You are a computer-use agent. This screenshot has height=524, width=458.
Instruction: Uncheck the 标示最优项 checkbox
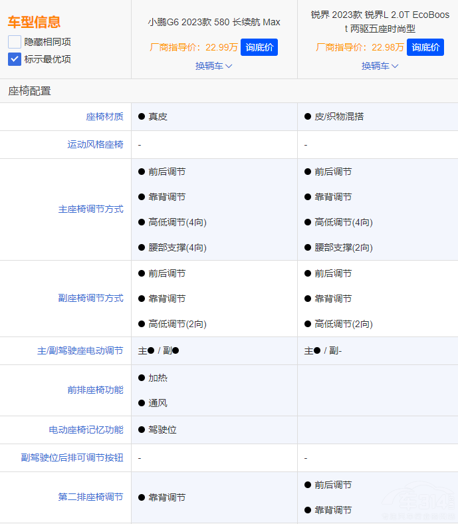click(x=15, y=59)
